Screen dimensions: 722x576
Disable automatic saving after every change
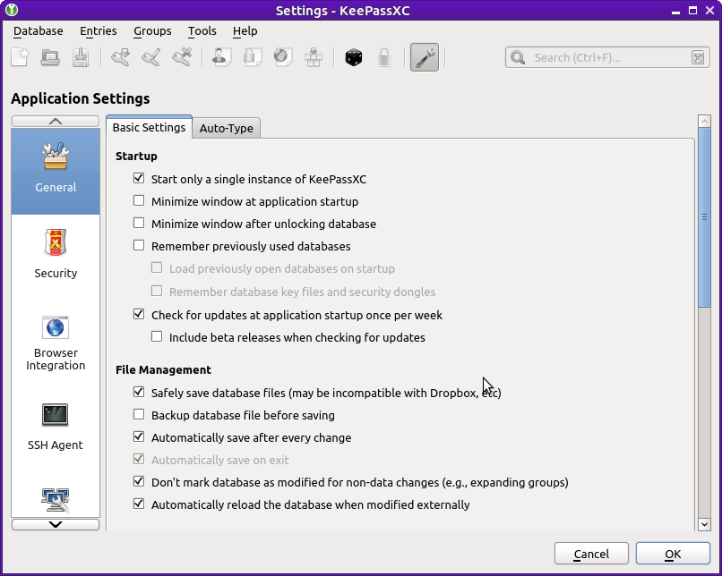[x=139, y=439]
